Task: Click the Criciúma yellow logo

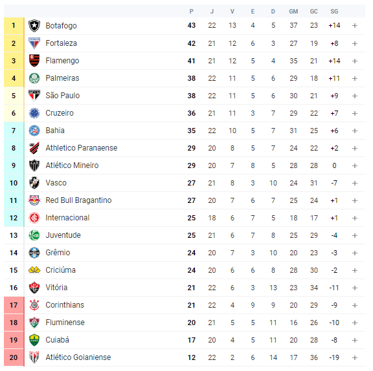Action: click(x=34, y=270)
